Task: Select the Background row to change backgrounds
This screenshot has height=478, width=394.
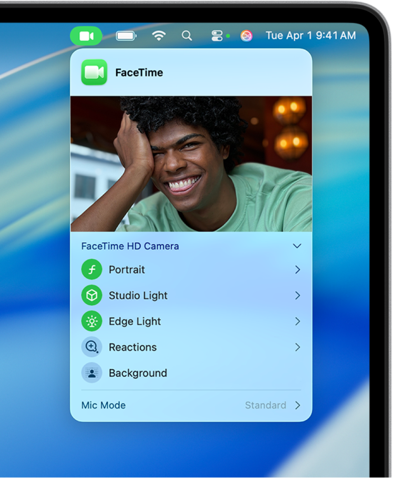Action: click(138, 373)
